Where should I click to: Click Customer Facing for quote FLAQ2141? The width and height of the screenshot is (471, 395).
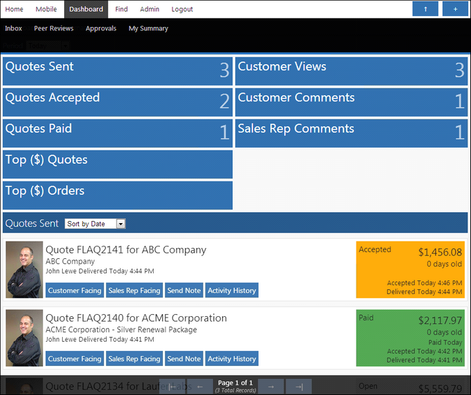point(74,291)
